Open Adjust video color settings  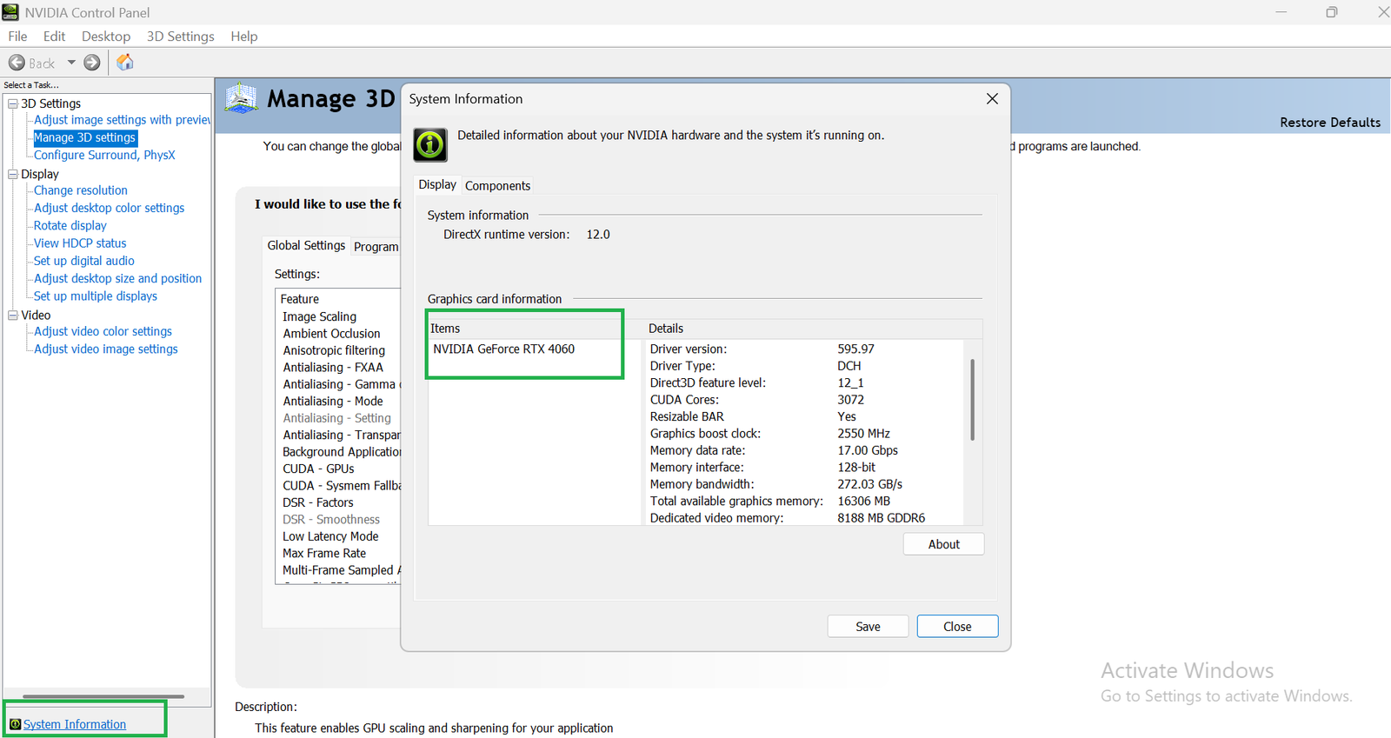point(103,331)
